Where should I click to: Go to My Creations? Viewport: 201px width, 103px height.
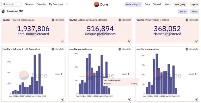coord(56,4)
